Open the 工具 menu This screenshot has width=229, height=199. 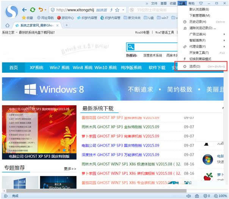[x=182, y=3]
